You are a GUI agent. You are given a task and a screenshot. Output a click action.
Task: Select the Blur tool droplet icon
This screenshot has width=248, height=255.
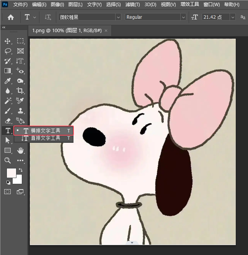pos(8,91)
